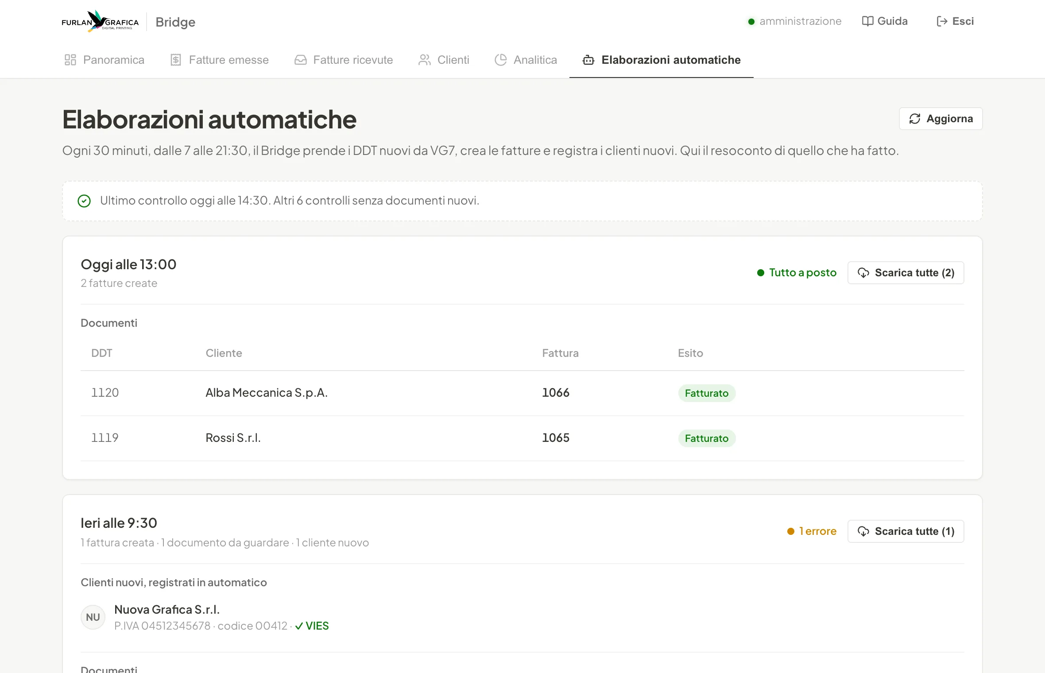
Task: Click the green VIES checkmark
Action: click(299, 626)
